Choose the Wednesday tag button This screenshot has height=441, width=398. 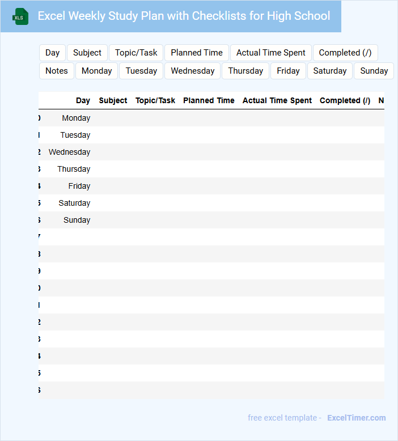[x=193, y=71]
